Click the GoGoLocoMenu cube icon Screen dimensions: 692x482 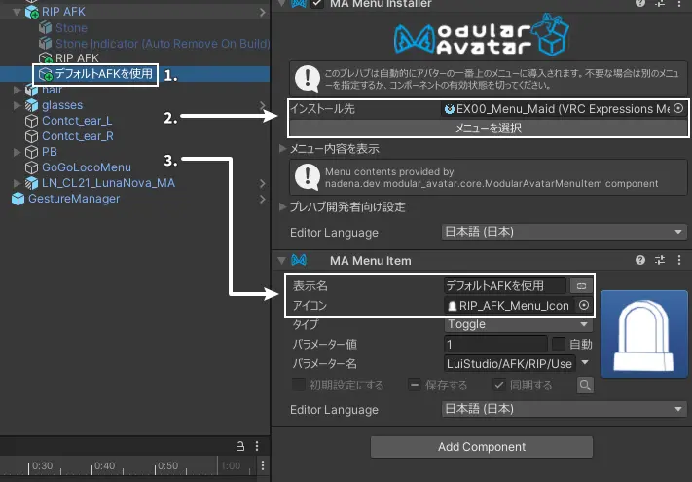coord(32,167)
